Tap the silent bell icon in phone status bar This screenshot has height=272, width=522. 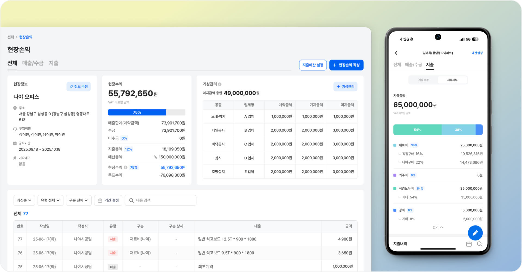click(x=412, y=39)
